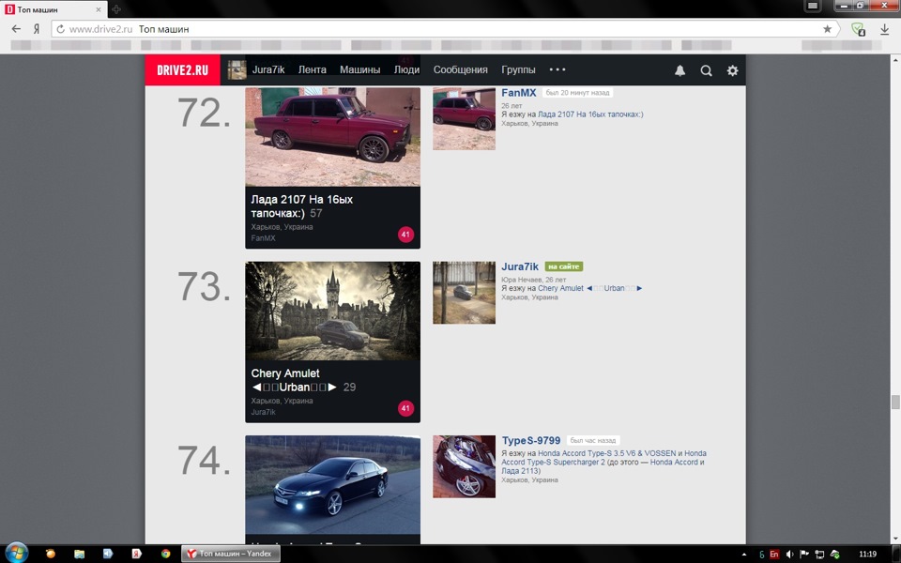Open Люди in navigation

click(x=406, y=69)
